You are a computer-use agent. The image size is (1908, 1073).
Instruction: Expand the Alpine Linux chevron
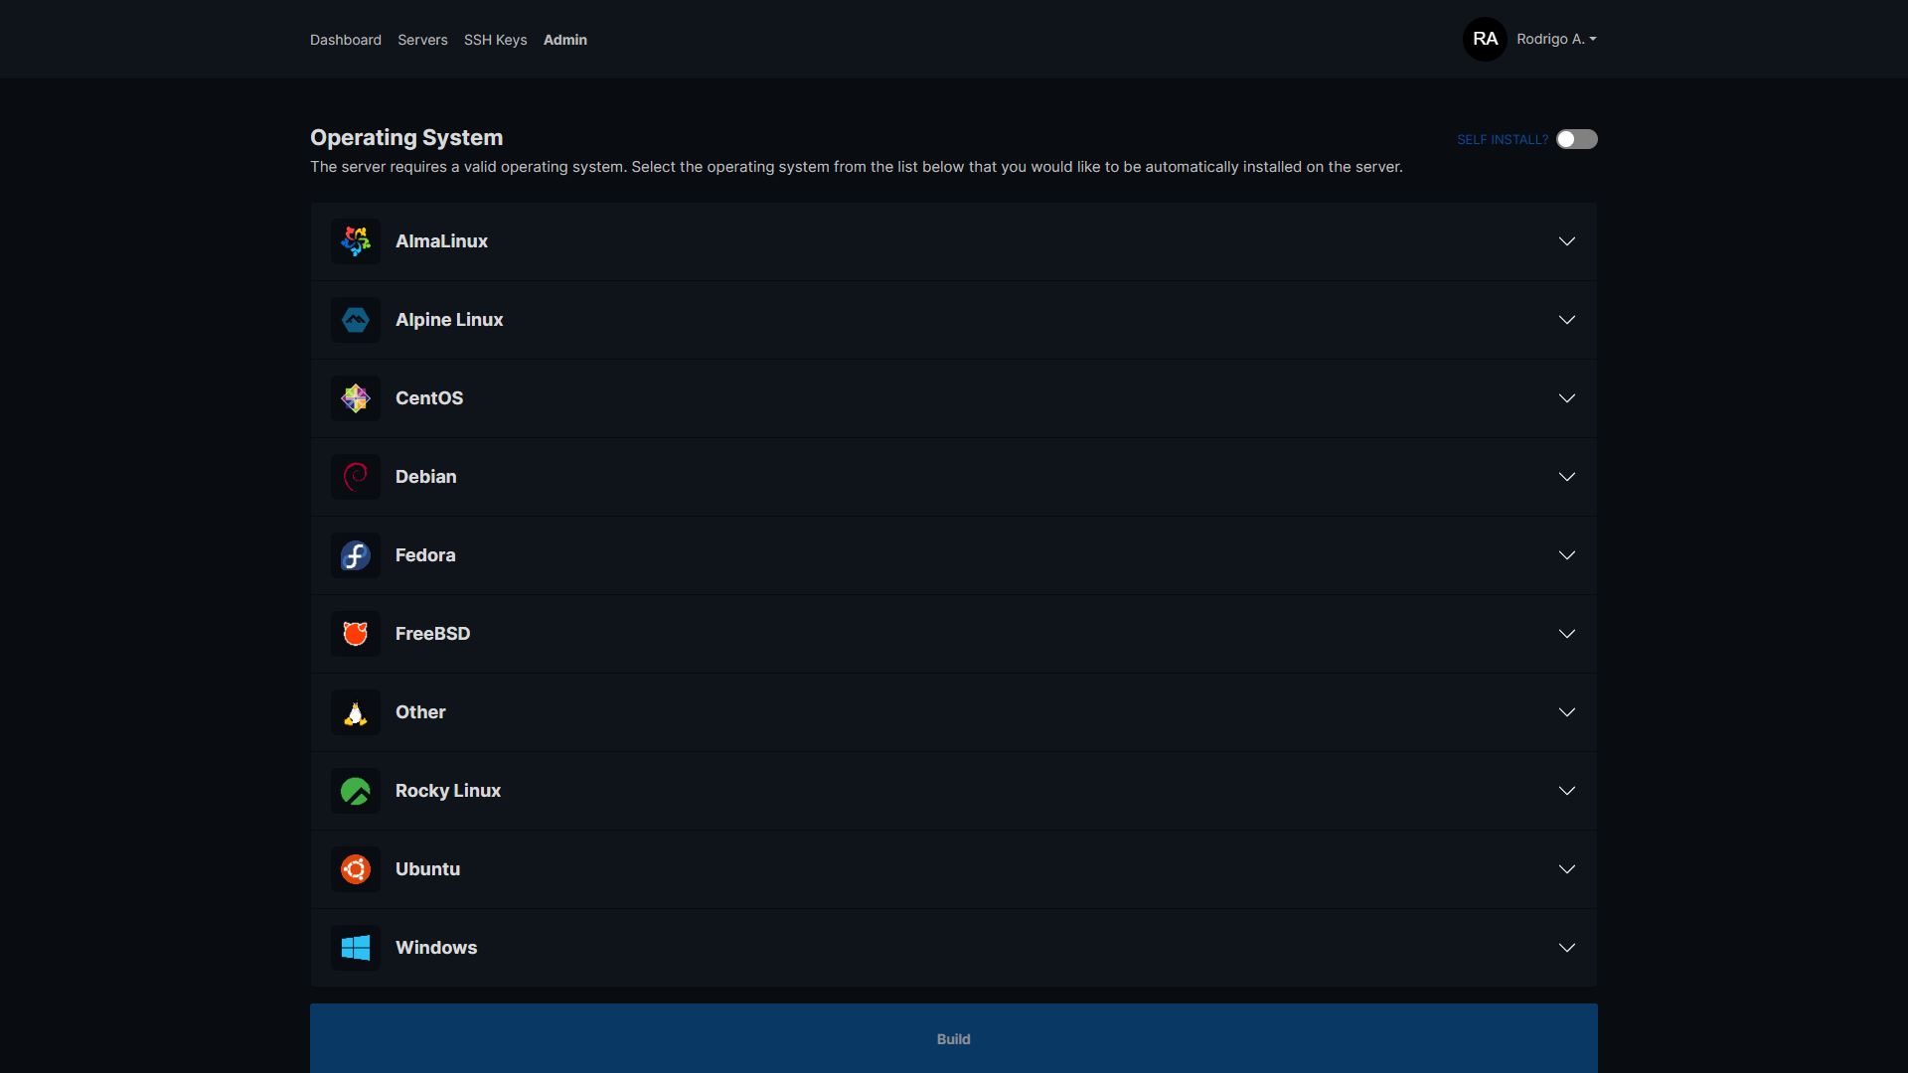(1567, 320)
